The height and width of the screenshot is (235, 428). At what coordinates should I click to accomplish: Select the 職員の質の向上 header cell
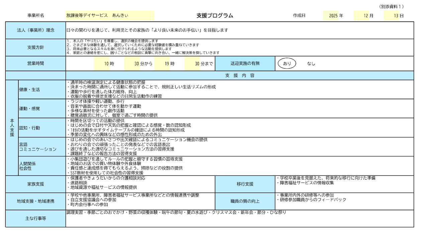point(245,201)
